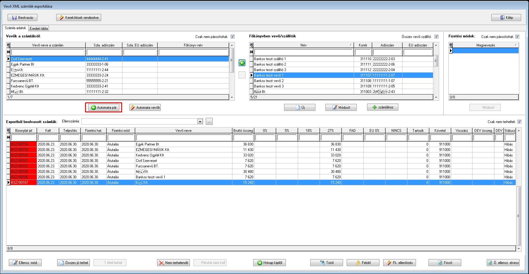Sort invoices by Státusz column

[510, 131]
